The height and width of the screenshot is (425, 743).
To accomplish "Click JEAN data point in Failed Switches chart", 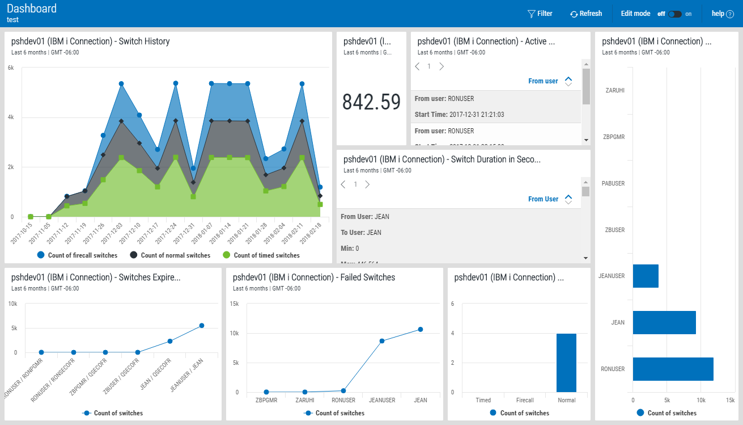I will click(421, 329).
